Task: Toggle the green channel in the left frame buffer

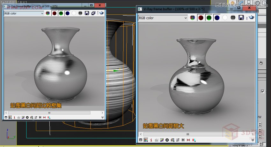Action: [x=61, y=13]
